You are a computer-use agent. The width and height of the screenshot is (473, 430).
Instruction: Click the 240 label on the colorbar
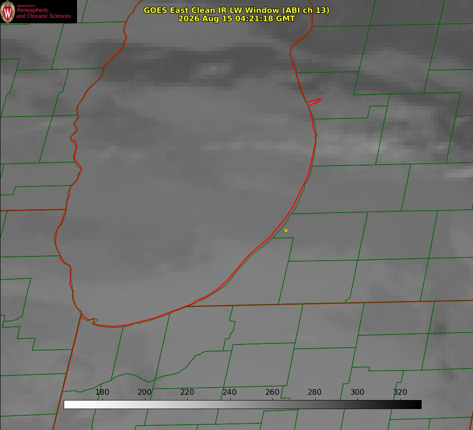(230, 392)
